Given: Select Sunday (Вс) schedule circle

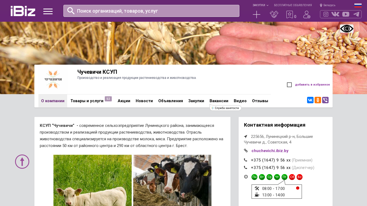Looking at the screenshot, I should coord(300,177).
